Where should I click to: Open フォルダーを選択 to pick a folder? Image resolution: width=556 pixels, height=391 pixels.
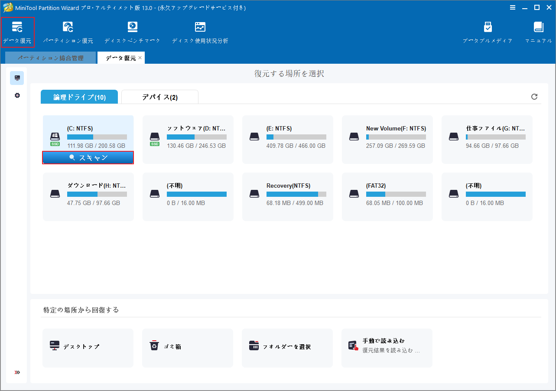pos(287,347)
